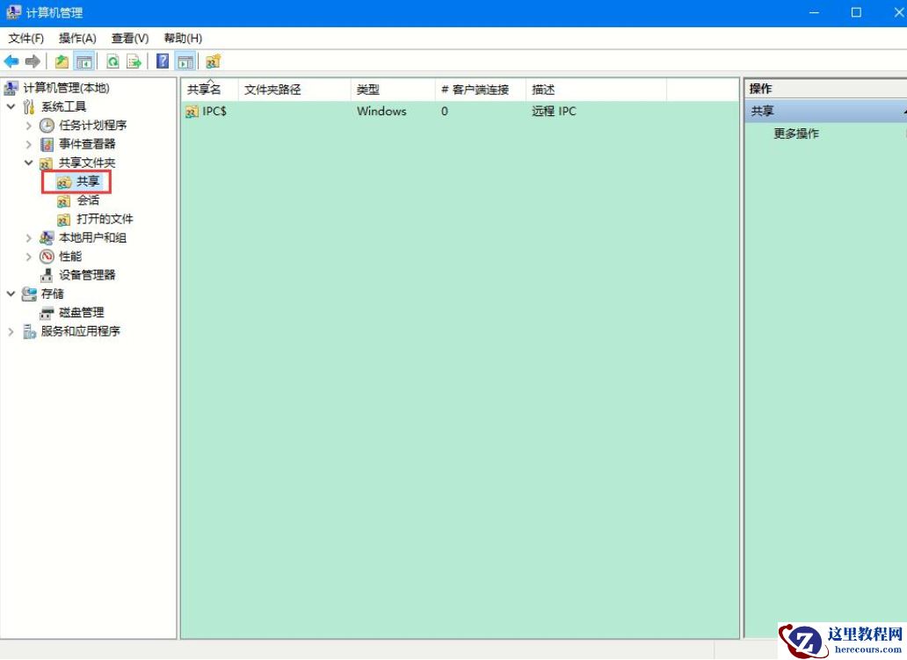Click the IPC$ share icon

point(192,112)
